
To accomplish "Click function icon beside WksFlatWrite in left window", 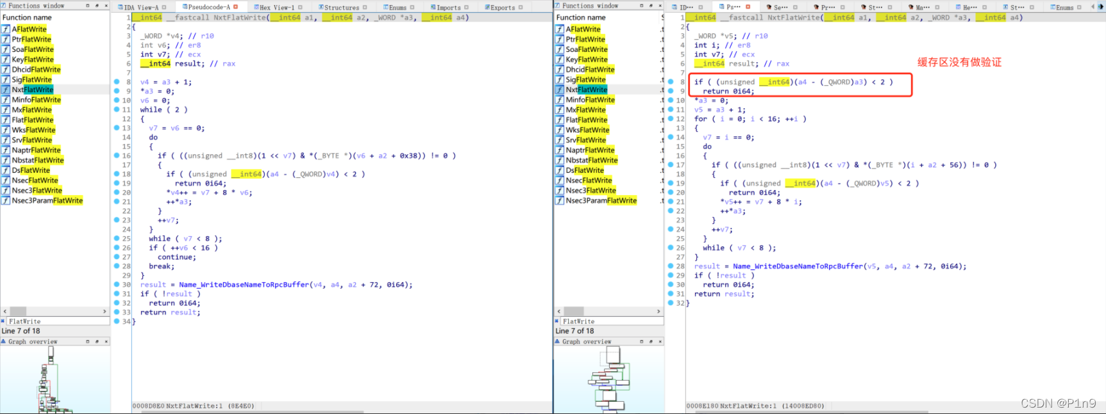I will (6, 130).
